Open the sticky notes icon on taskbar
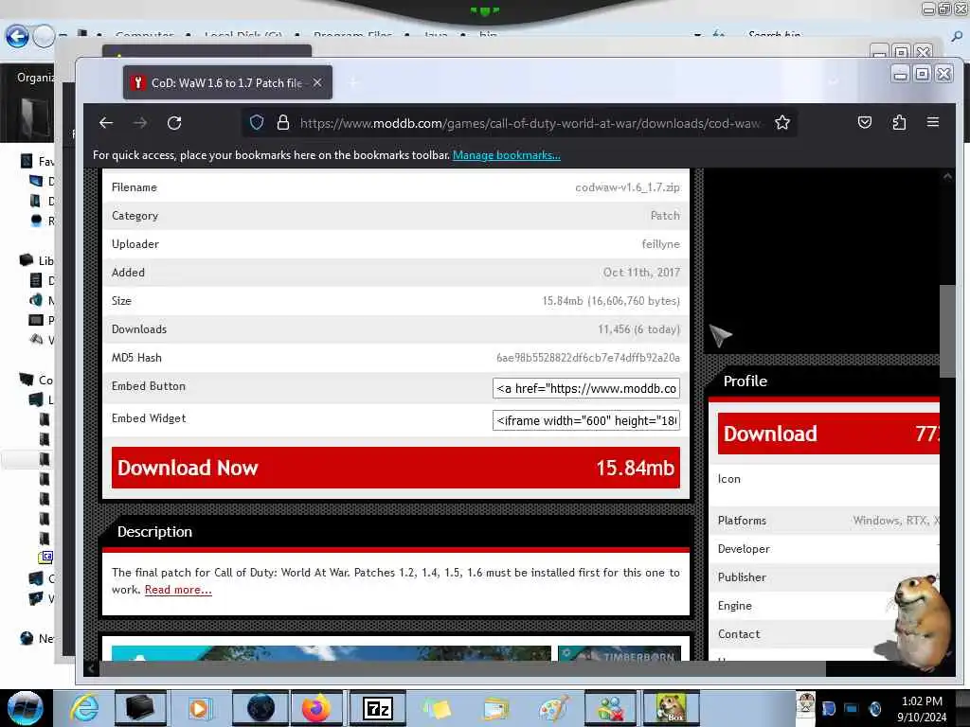The height and width of the screenshot is (727, 970). (x=437, y=708)
